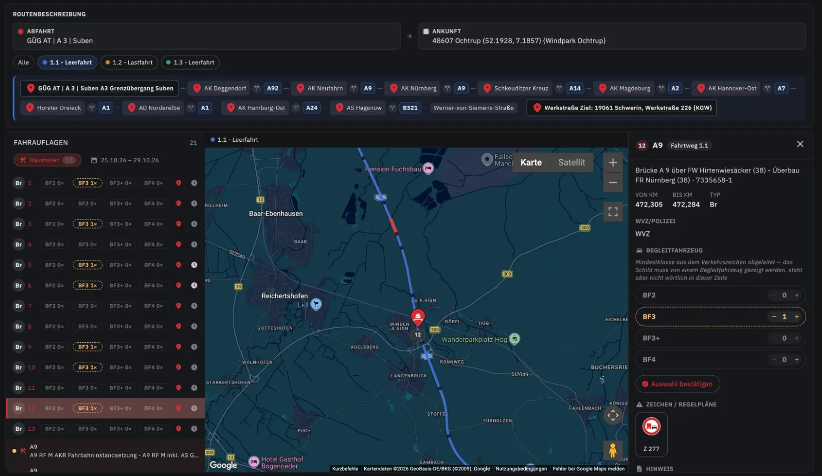Select 1.1 - Leerfahrt segment
The width and height of the screenshot is (822, 476).
click(x=67, y=63)
